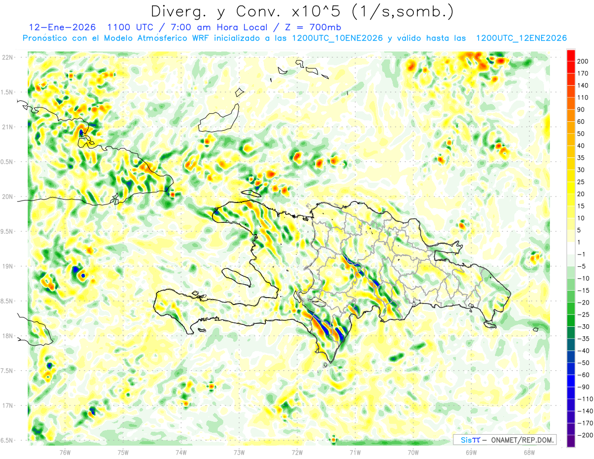Click the '69W' longitude label
The image size is (594, 459).
[471, 452]
